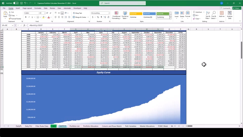Image resolution: width=243 pixels, height=137 pixels.
Task: Toggle Bold formatting
Action: [x=26, y=17]
